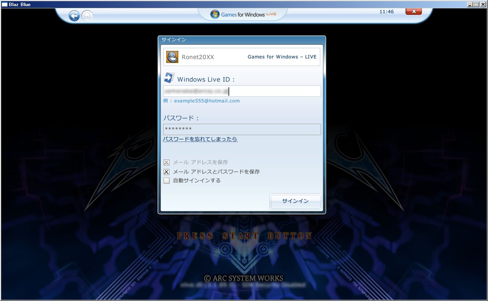Close the LIVE guide with red X
Viewport: 488px width, 301px height.
[x=414, y=11]
